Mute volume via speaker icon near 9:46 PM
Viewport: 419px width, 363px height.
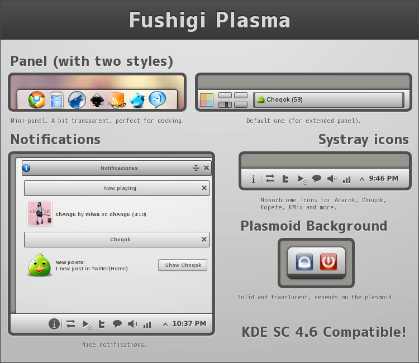pos(332,179)
